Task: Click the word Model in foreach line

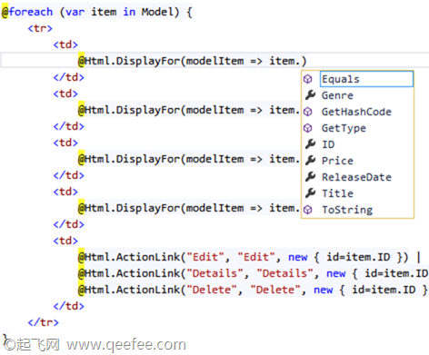Action: coord(157,12)
